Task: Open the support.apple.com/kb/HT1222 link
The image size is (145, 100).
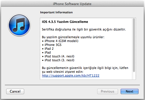Action: 70,75
